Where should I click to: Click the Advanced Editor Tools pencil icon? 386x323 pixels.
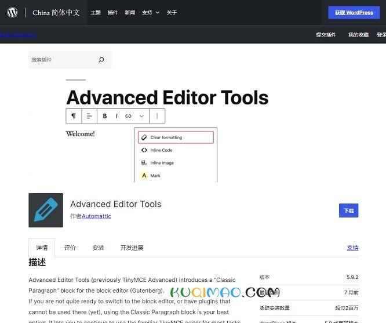pyautogui.click(x=46, y=210)
